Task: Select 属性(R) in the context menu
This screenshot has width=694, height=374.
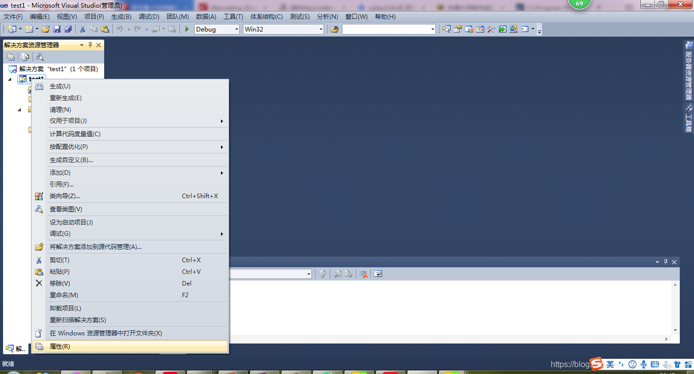Action: [130, 347]
